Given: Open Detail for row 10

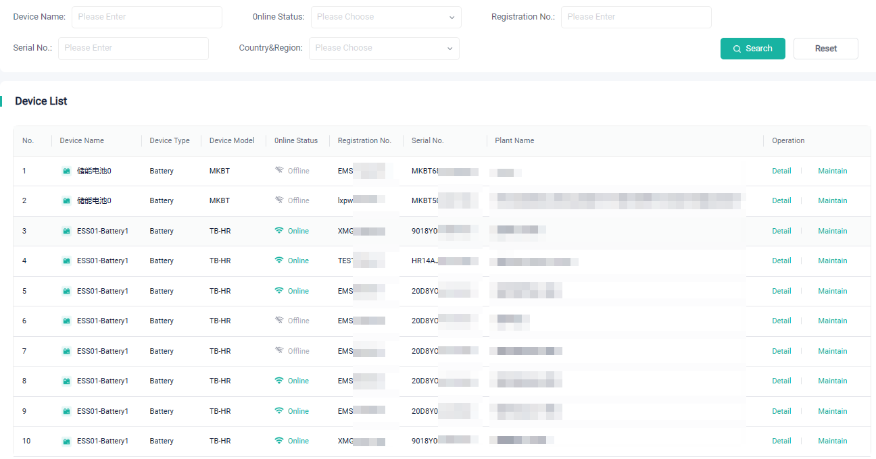Looking at the screenshot, I should point(781,441).
